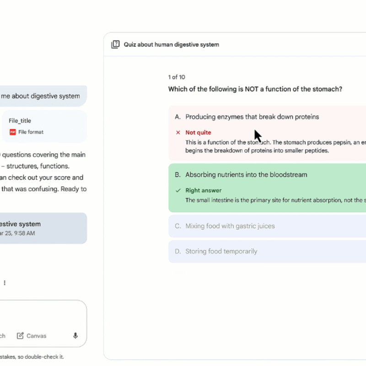Click the explanation about small intestine absorption
The height and width of the screenshot is (366, 366).
(x=275, y=200)
